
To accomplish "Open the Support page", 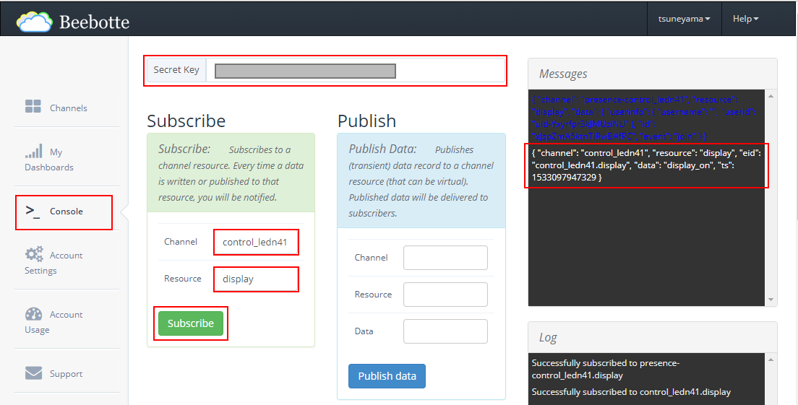I will tap(66, 374).
